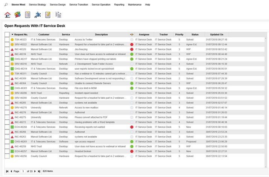Click the indicator icon column header
The image size is (269, 177).
point(131,34)
